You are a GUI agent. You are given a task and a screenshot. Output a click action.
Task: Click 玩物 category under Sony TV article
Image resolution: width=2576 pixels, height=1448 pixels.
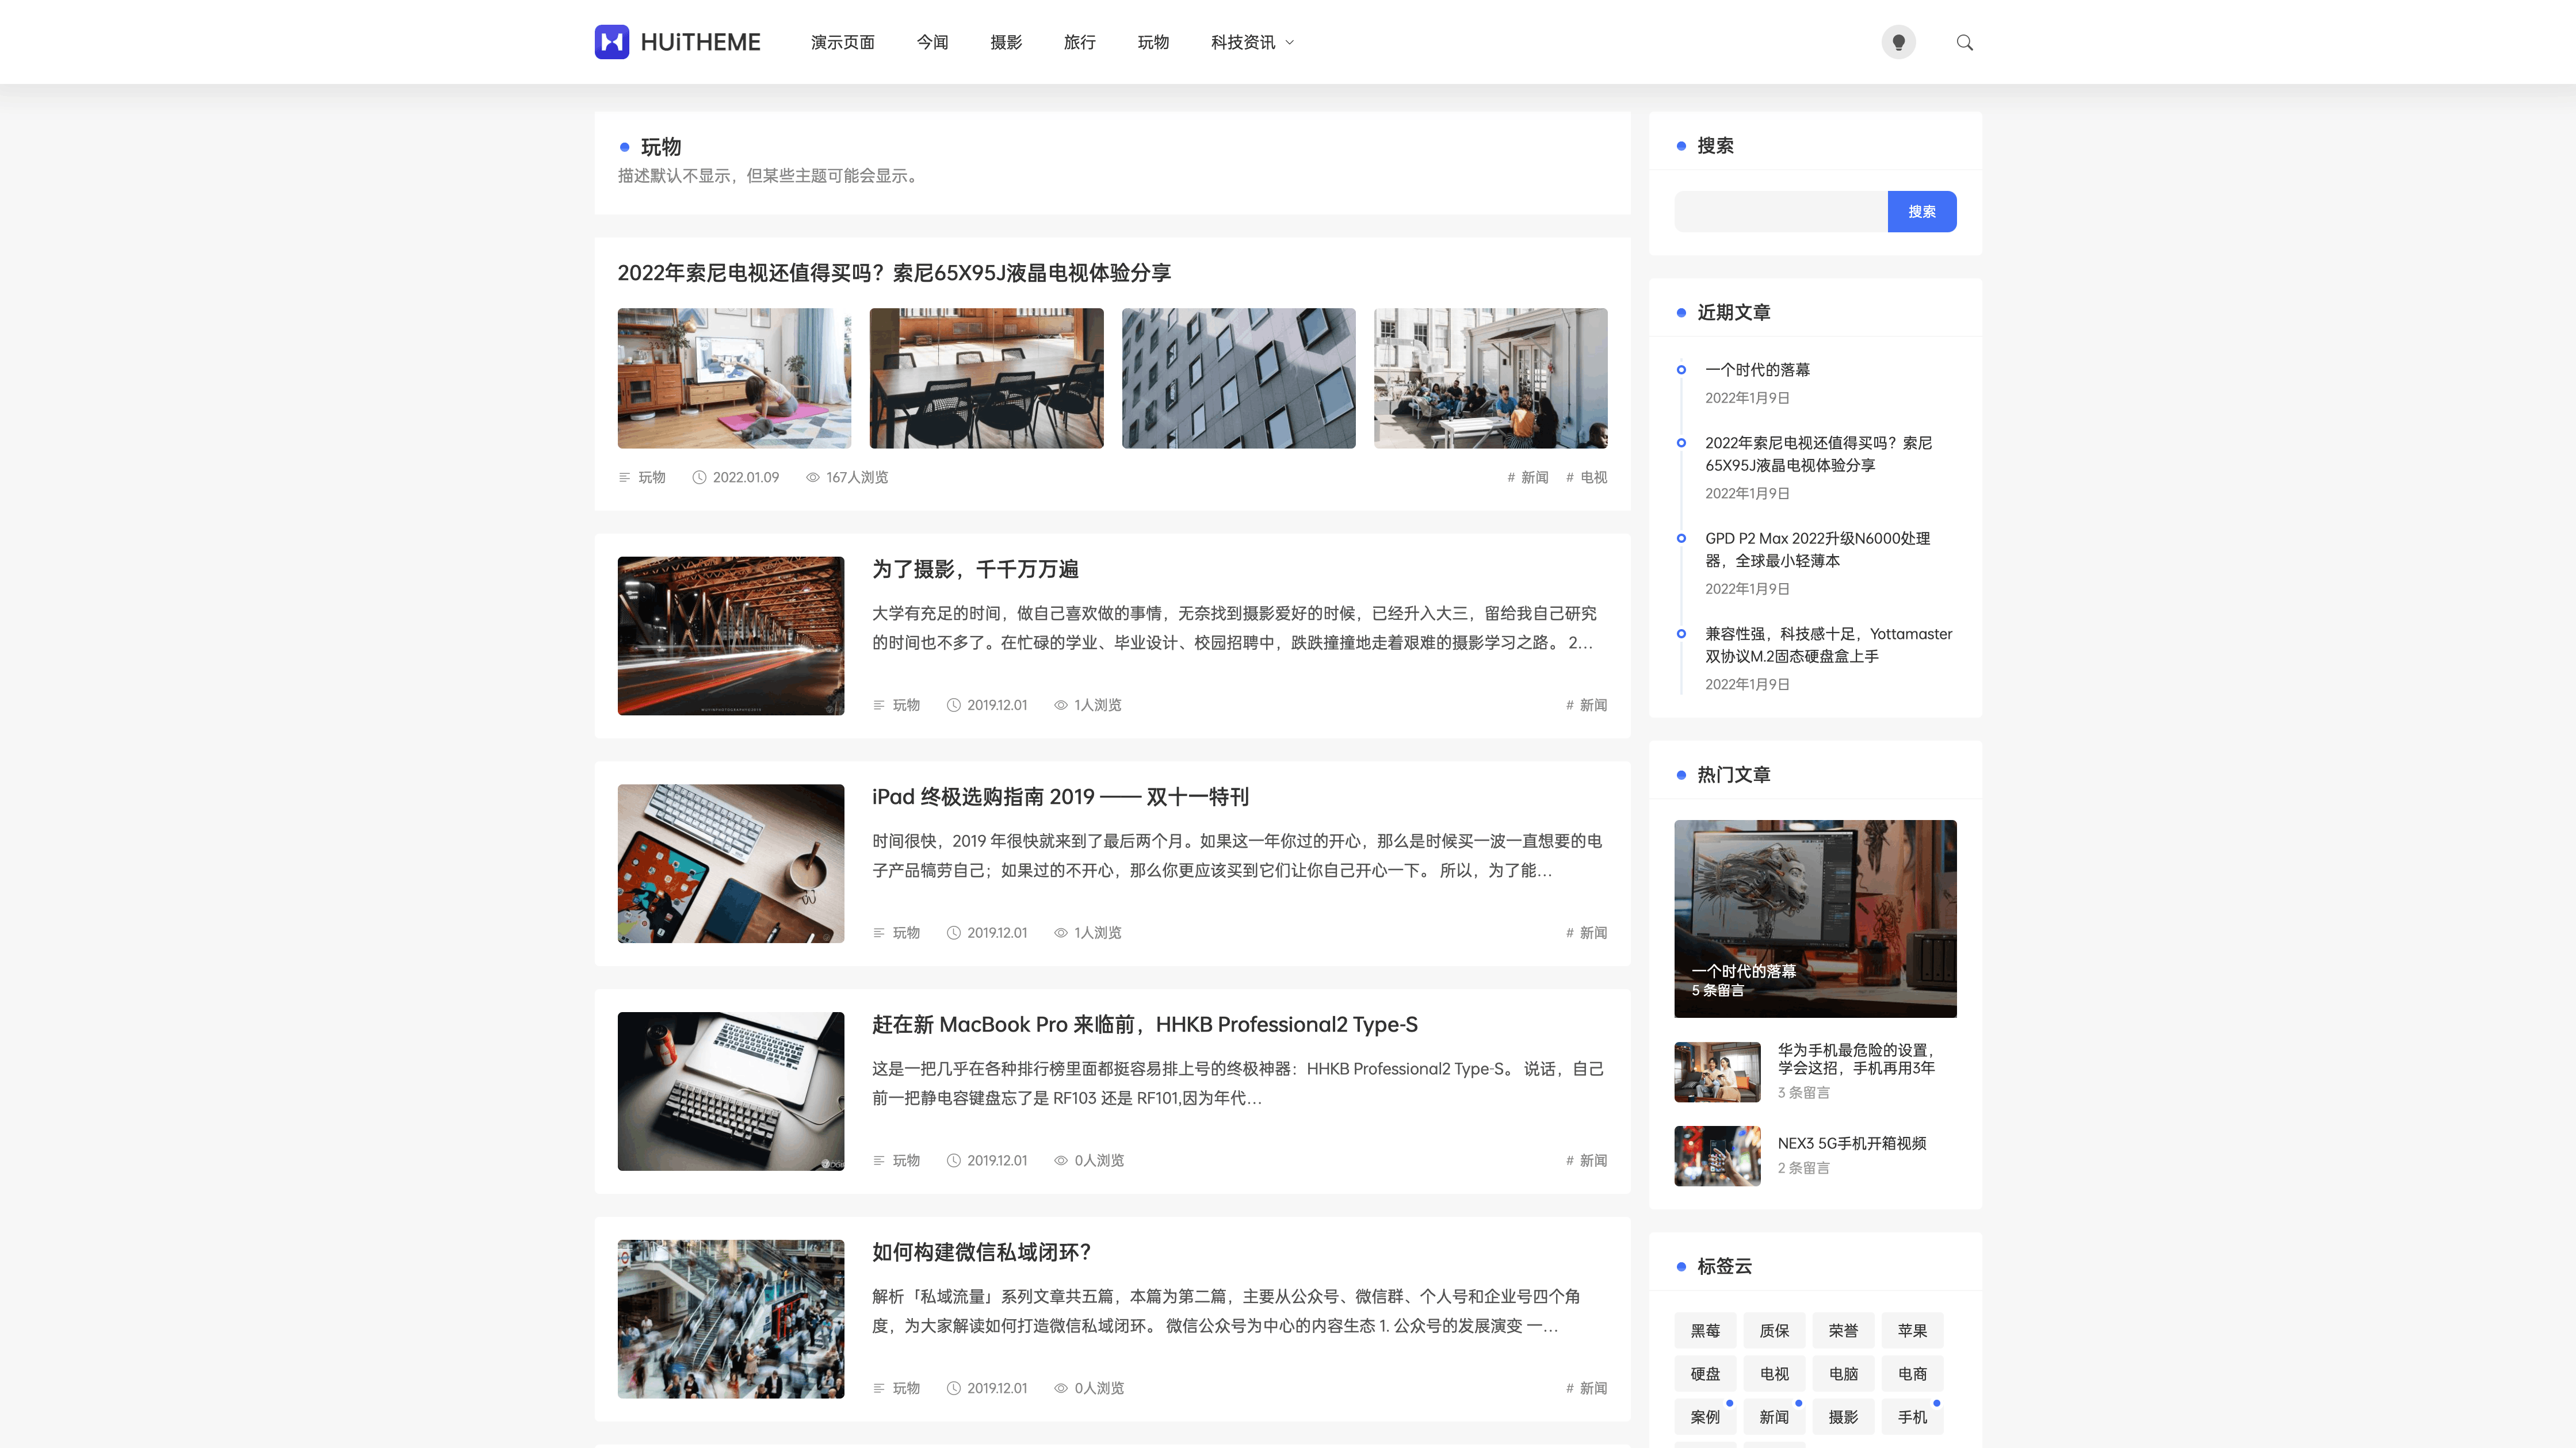[x=651, y=477]
